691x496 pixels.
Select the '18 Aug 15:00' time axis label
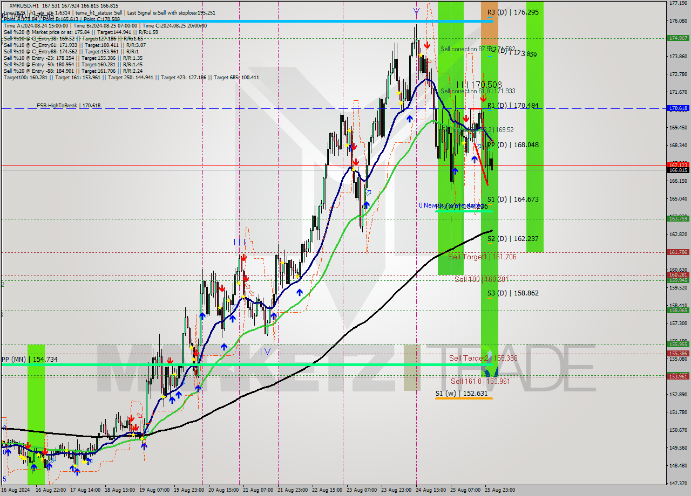click(x=119, y=490)
